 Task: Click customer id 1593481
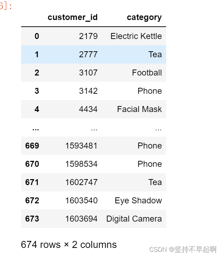(81, 146)
